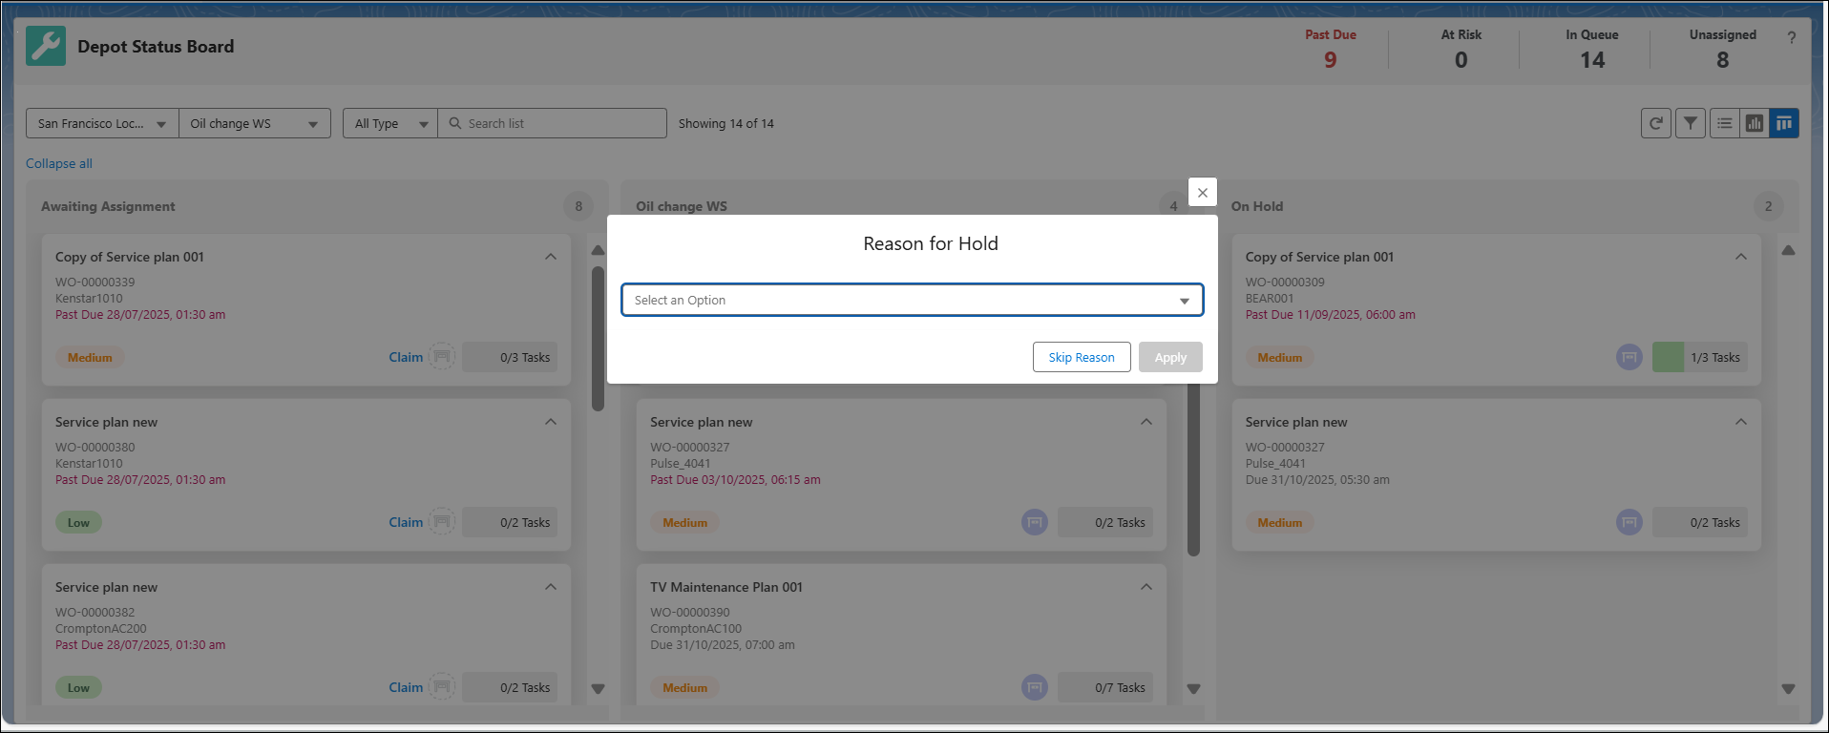Open 0/7 Tasks progress on WO-00000390
This screenshot has width=1829, height=733.
[1105, 687]
